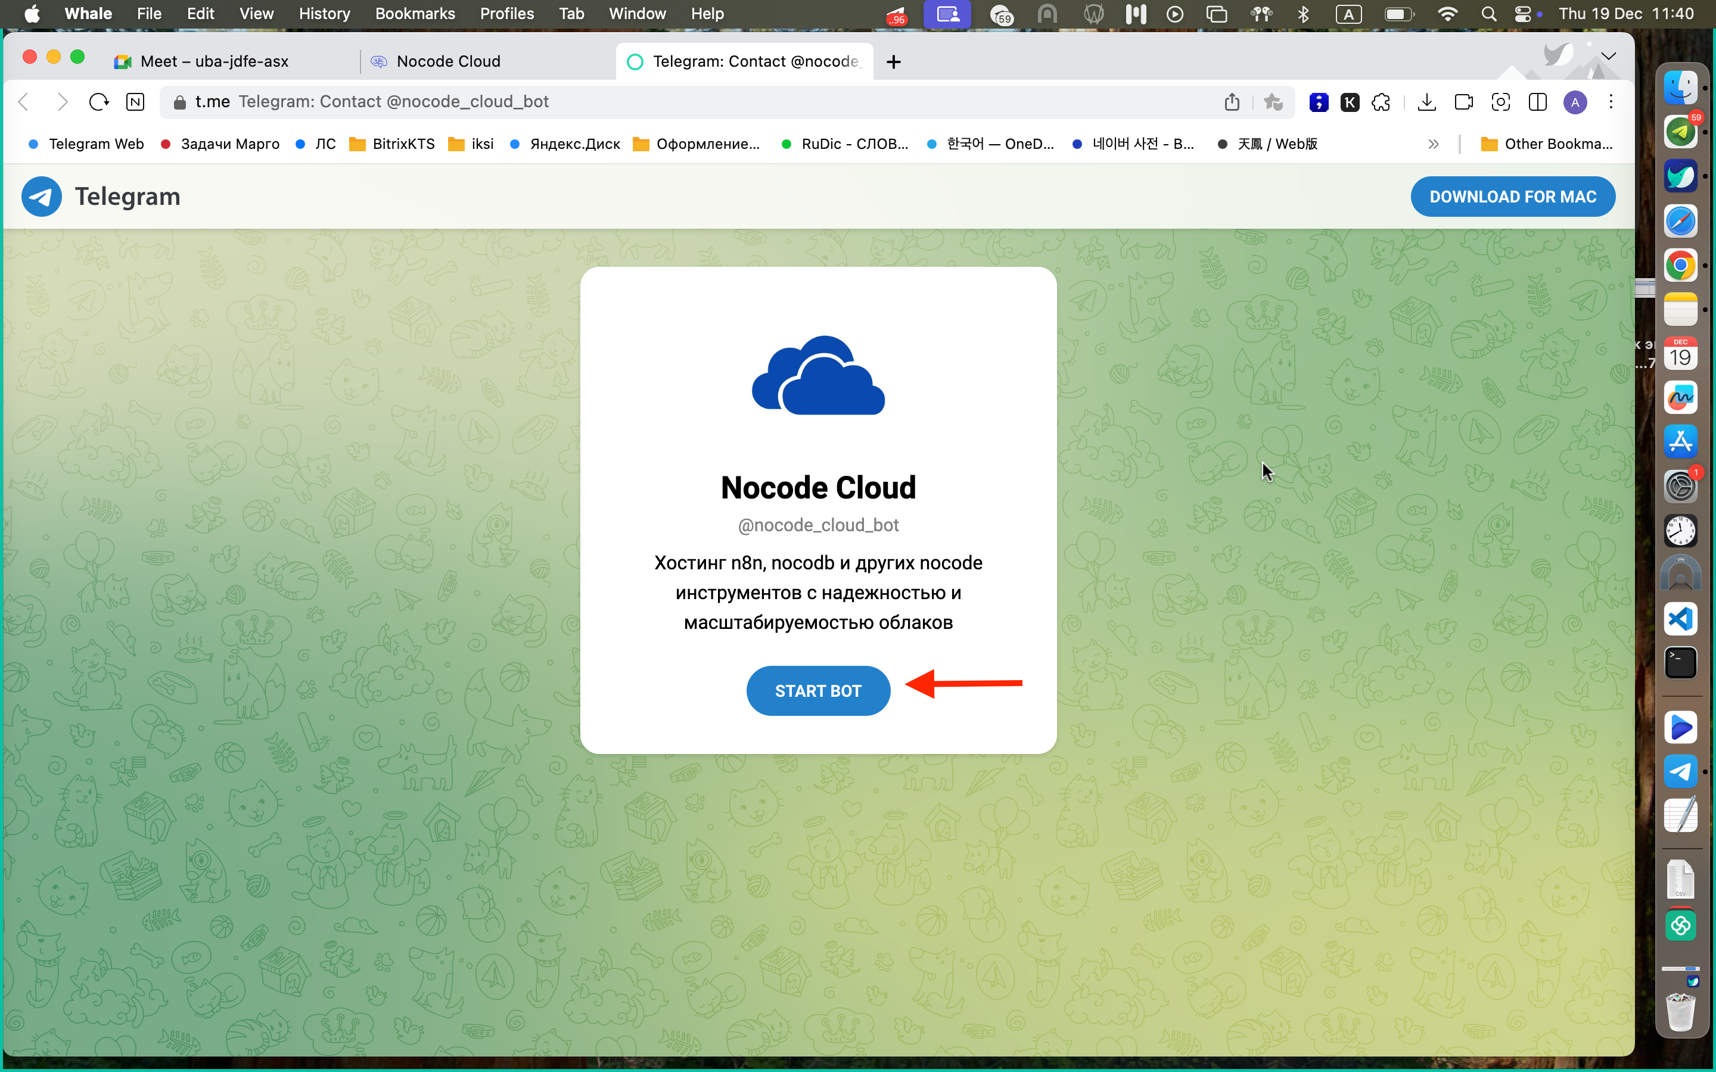Open the Яндекс.Диск bookmark
The width and height of the screenshot is (1716, 1072).
[x=564, y=144]
